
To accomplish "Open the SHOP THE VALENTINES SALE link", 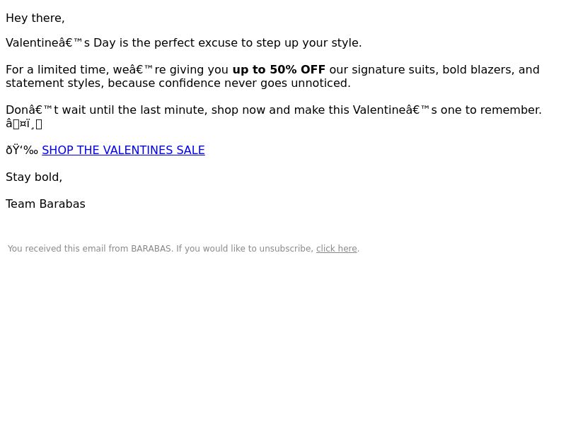I will pos(123,150).
